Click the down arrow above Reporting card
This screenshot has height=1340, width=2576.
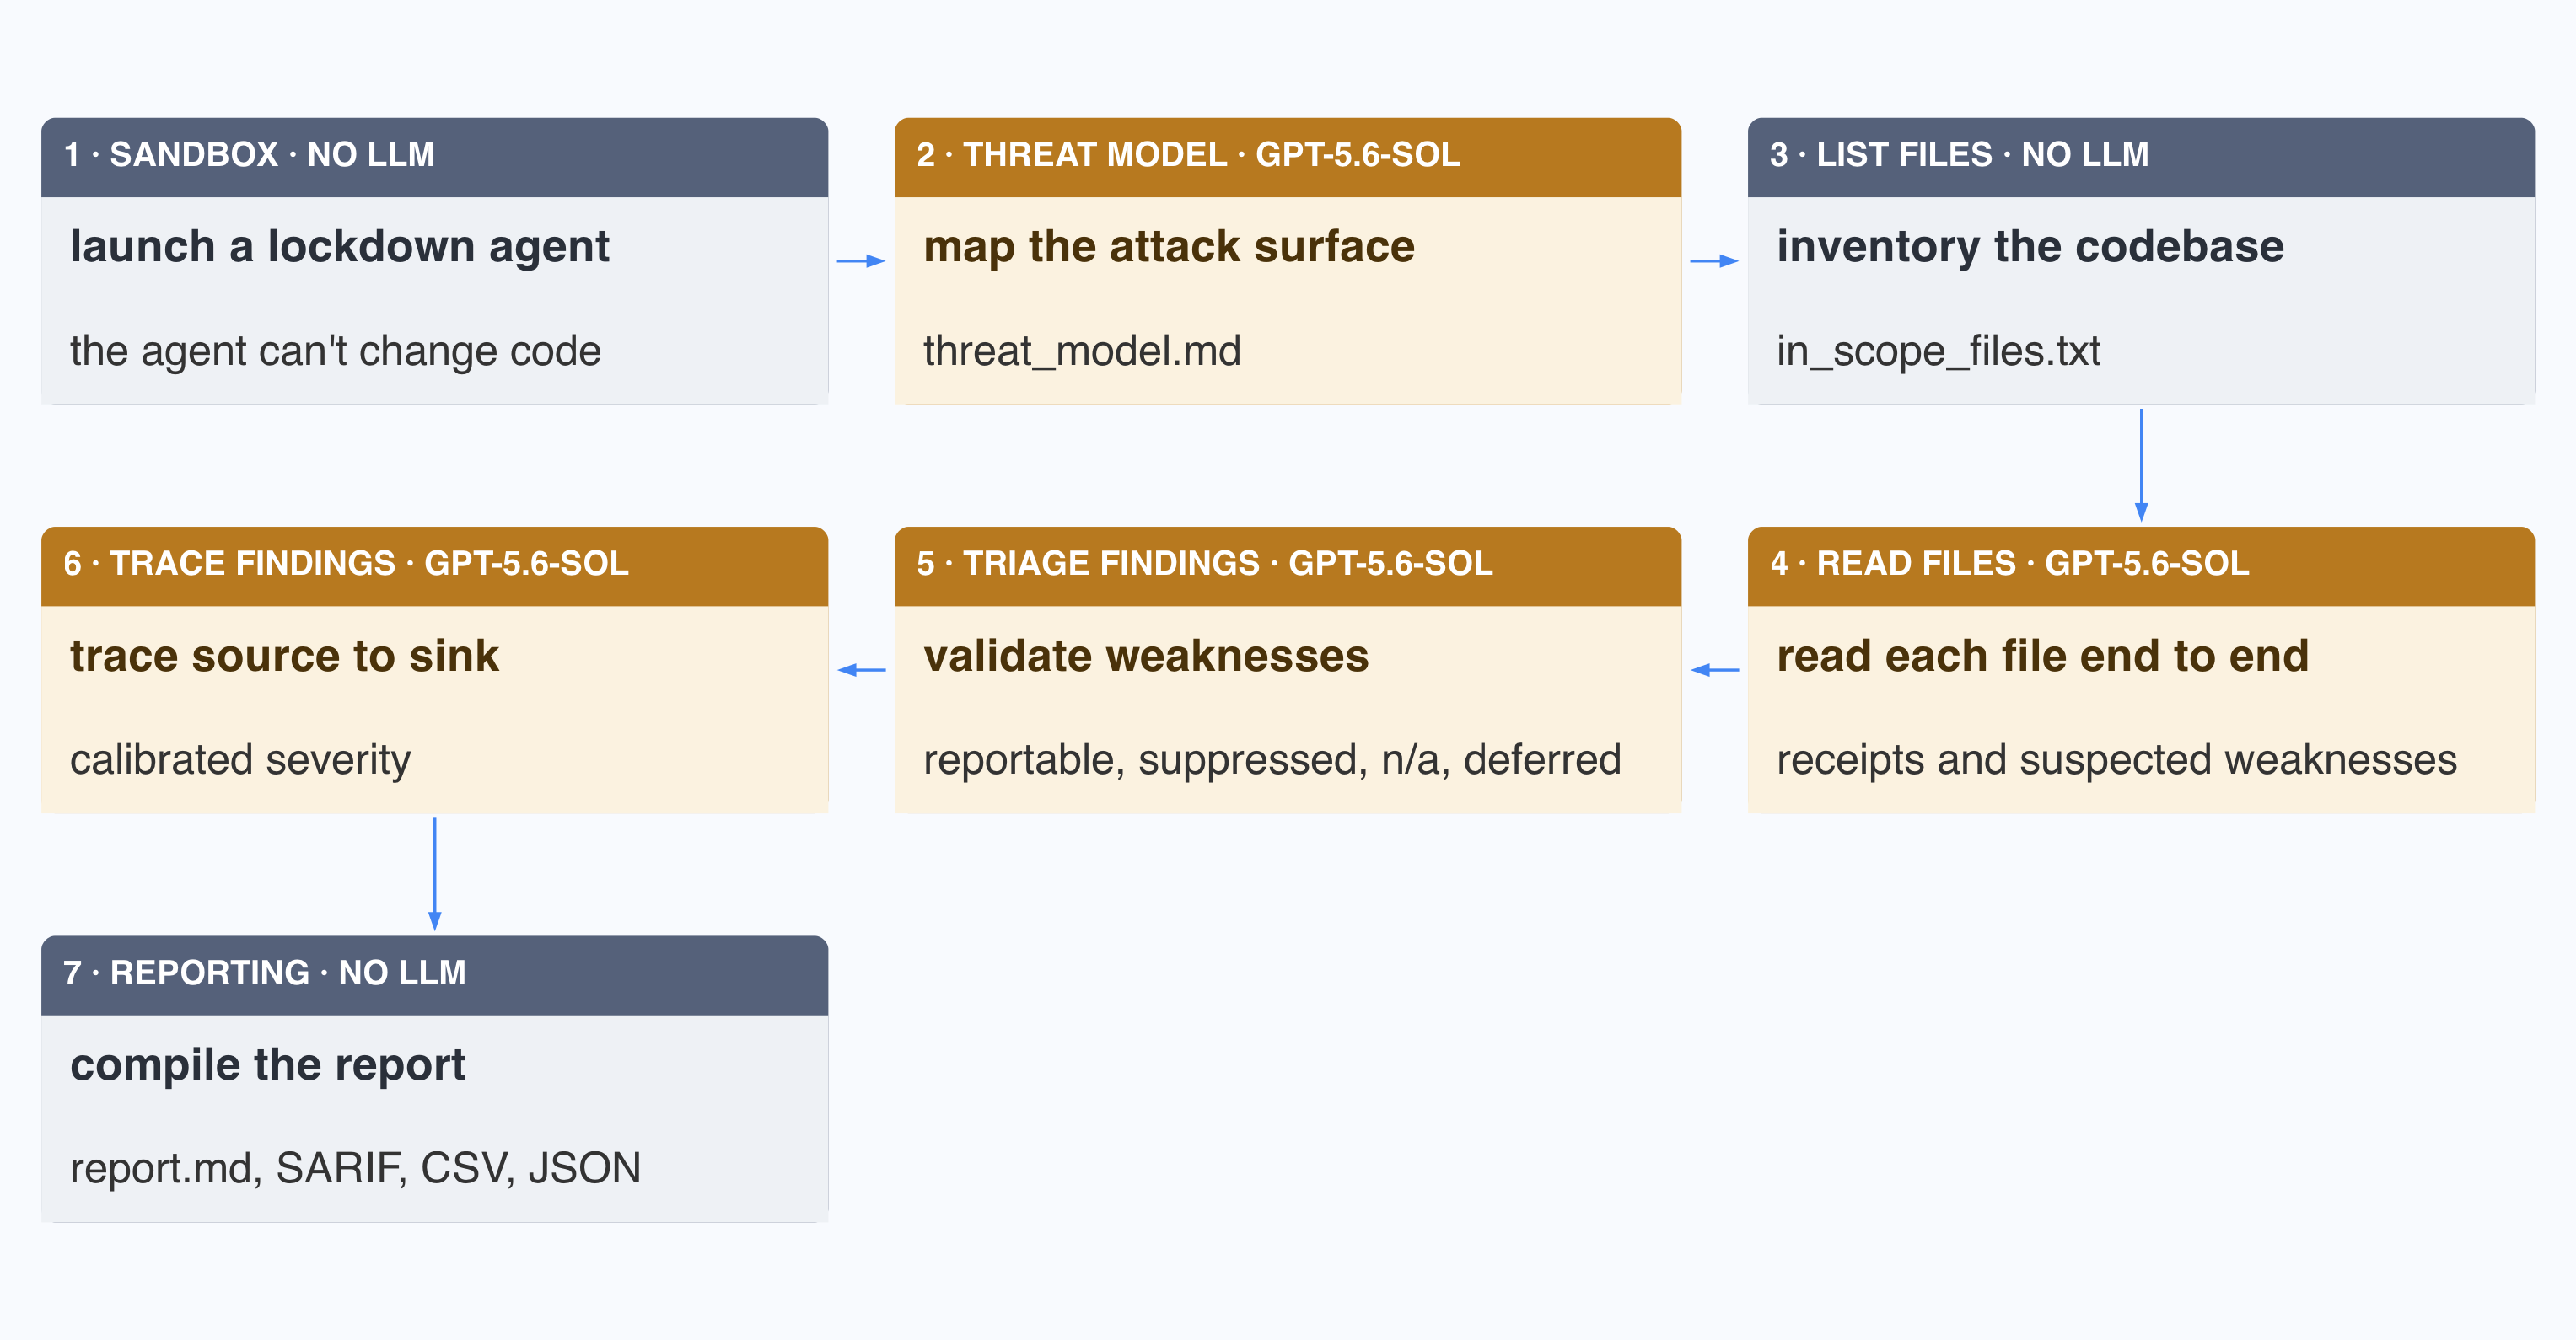click(x=434, y=874)
